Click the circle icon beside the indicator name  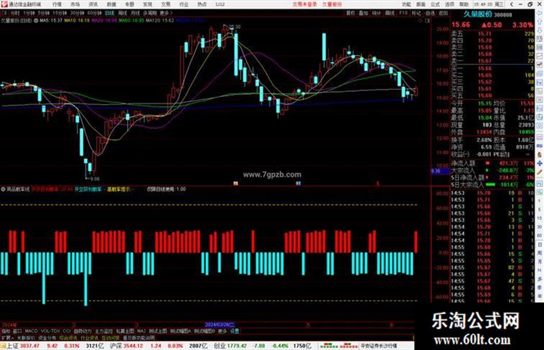pos(3,189)
